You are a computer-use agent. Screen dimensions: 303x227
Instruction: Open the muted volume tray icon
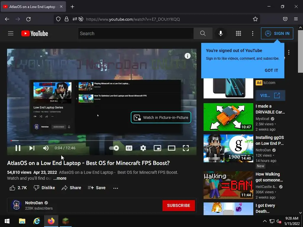[279, 221]
